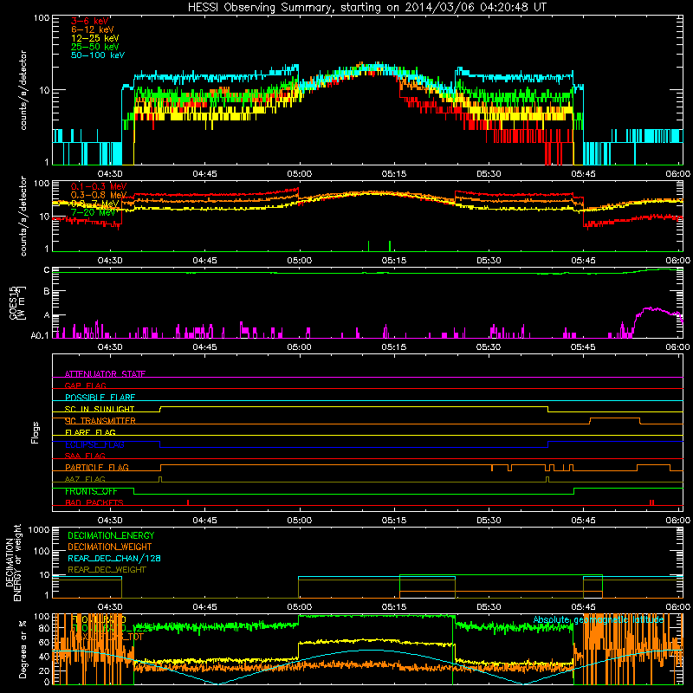The height and width of the screenshot is (693, 693).
Task: Click the DECIMATION_WEIGHT legend label
Action: pos(110,547)
